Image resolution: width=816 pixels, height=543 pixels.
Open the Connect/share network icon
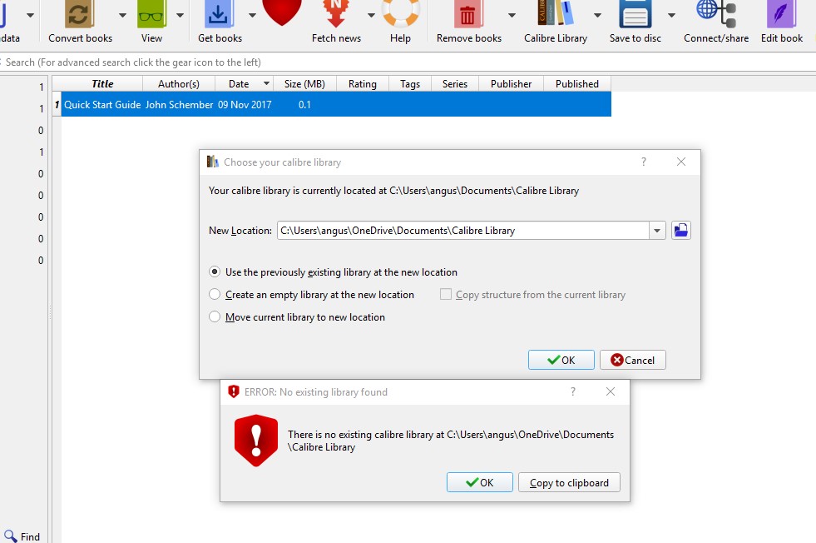click(x=716, y=13)
